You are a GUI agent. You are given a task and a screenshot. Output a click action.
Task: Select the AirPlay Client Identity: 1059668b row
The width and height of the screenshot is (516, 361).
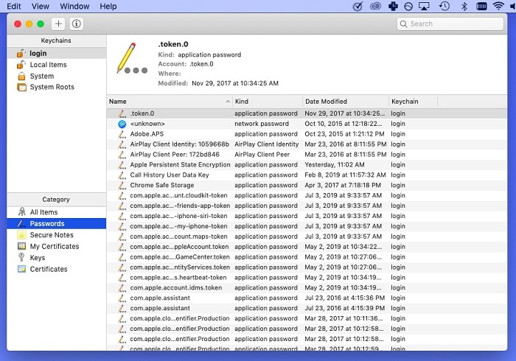tap(307, 144)
